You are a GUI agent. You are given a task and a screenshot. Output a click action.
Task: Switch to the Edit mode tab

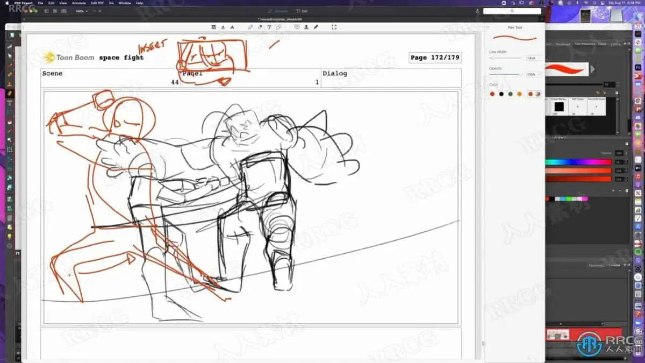(x=302, y=11)
